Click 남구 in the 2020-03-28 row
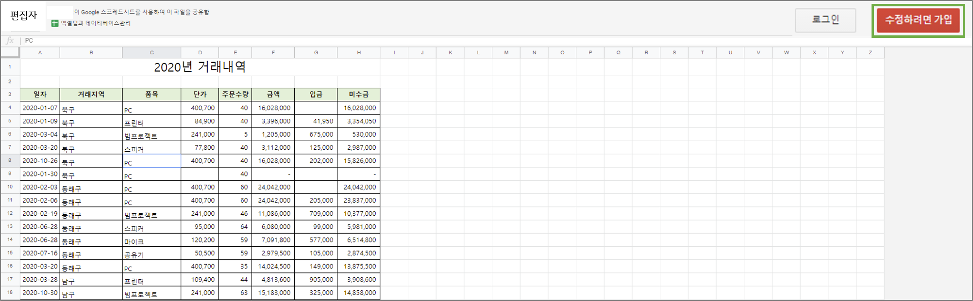973x301 pixels. (x=91, y=280)
